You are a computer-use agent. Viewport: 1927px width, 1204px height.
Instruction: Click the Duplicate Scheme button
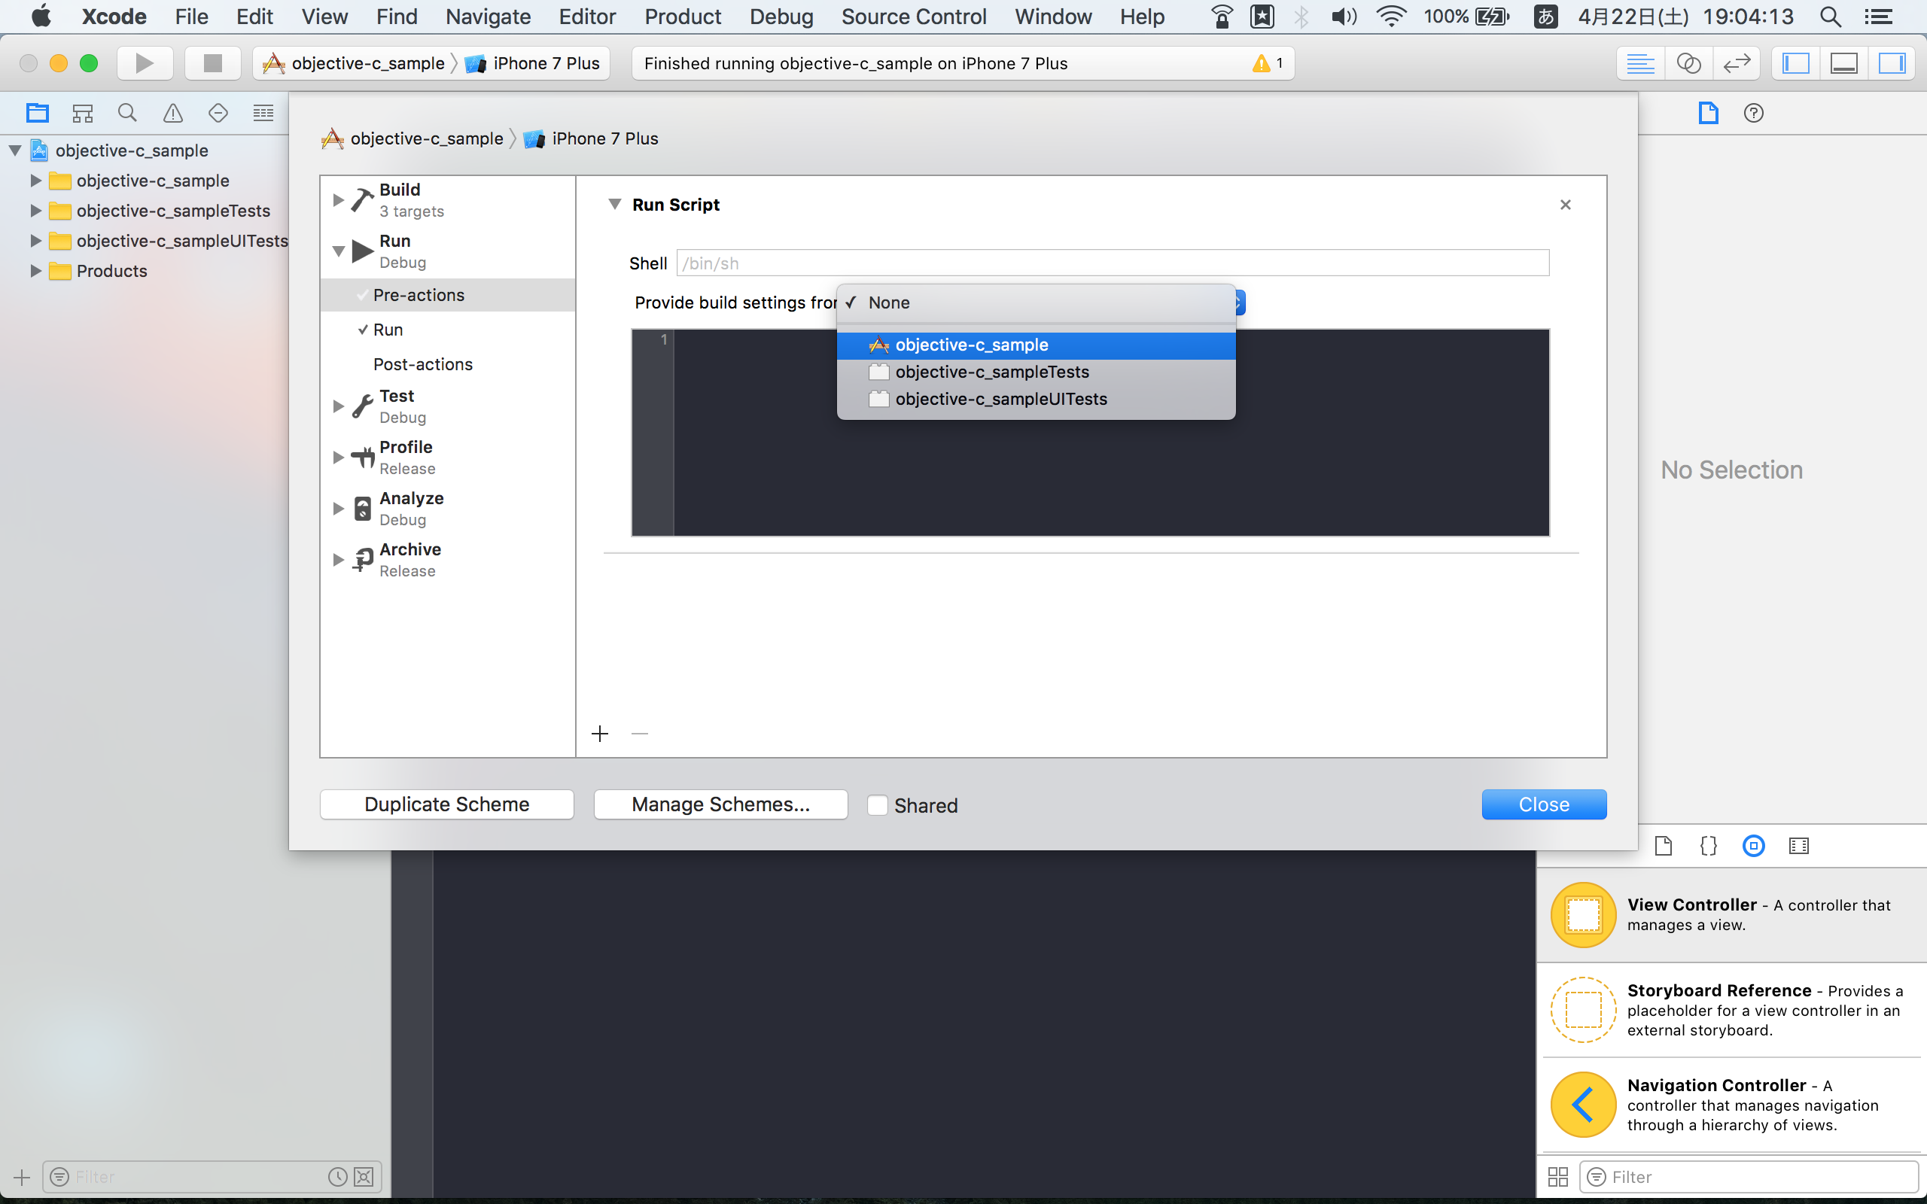click(446, 804)
